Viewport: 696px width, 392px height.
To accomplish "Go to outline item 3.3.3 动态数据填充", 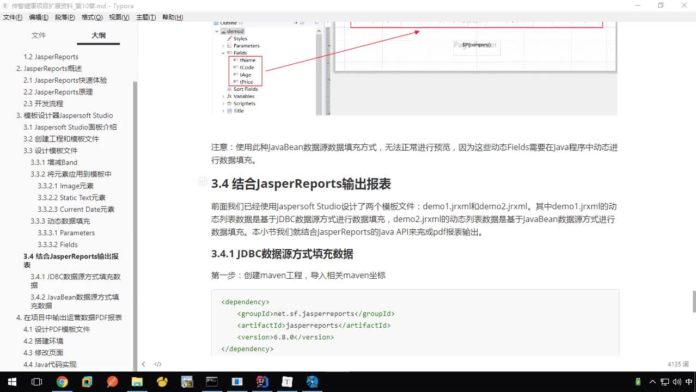I will tap(60, 221).
